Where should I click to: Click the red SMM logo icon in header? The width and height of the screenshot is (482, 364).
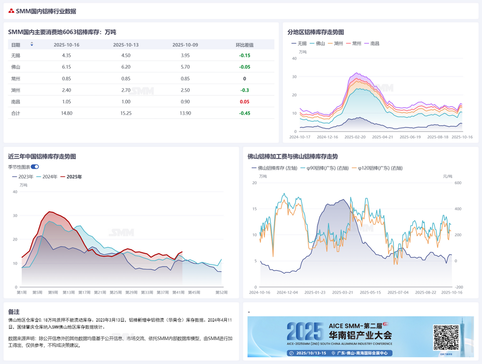click(x=11, y=11)
